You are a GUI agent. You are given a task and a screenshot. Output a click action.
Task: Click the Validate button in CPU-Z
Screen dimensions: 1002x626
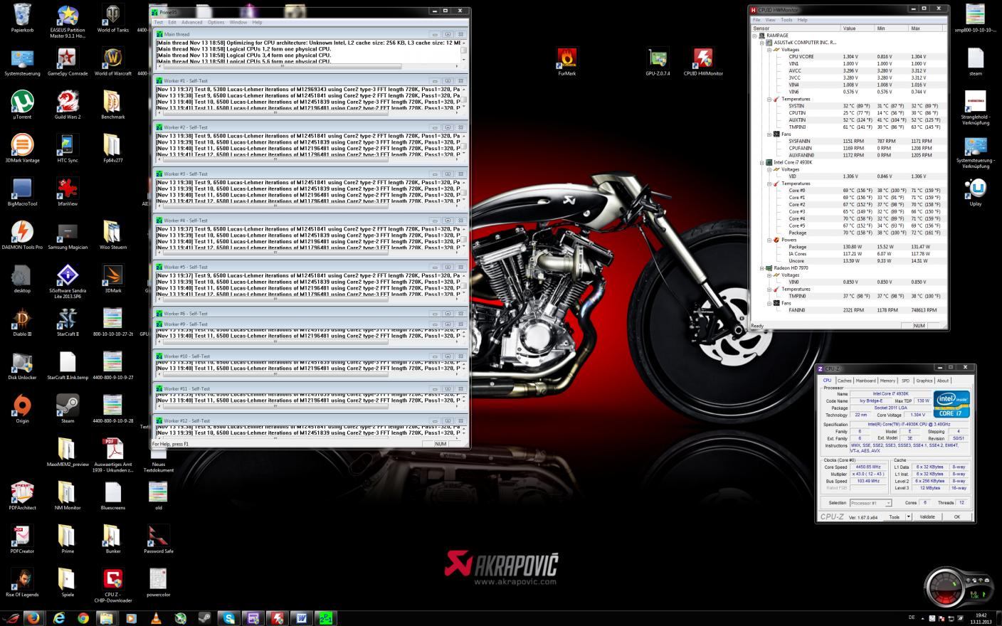[x=927, y=517]
